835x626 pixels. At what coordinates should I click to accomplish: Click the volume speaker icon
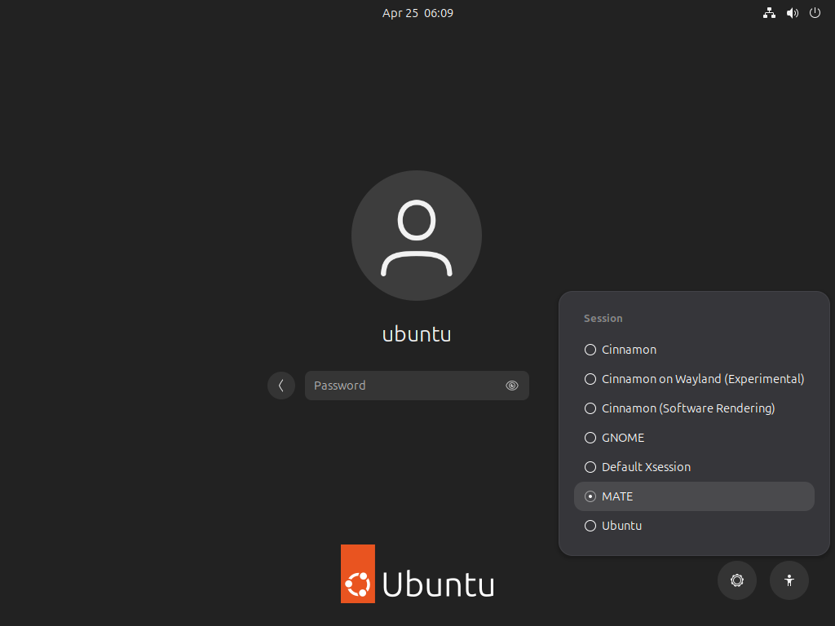pos(792,13)
